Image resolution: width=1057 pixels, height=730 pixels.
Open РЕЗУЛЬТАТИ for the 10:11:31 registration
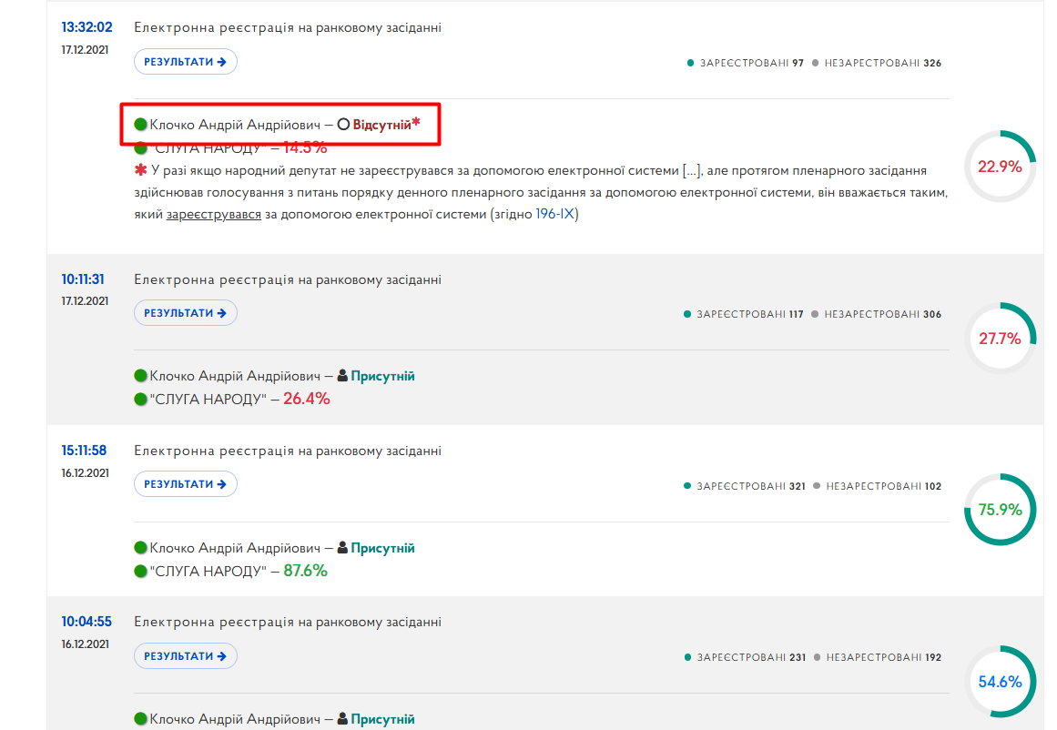186,313
